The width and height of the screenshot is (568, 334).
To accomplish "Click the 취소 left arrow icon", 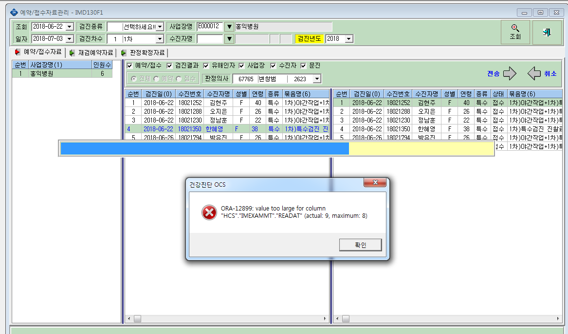I will (534, 73).
